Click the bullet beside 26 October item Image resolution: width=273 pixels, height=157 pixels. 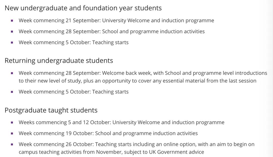pyautogui.click(x=12, y=145)
